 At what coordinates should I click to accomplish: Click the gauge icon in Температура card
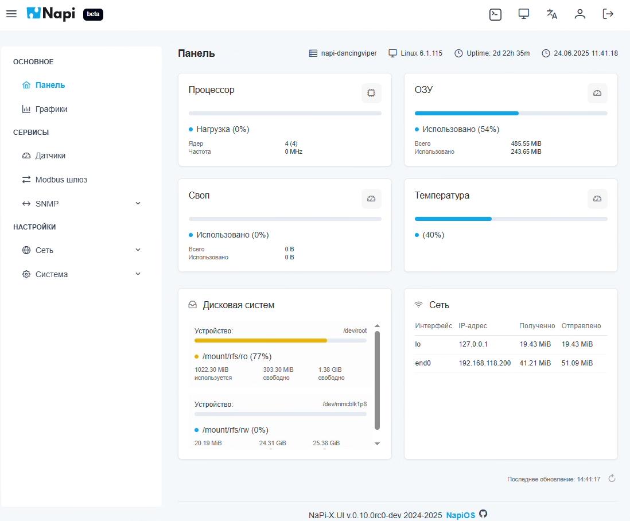(x=597, y=199)
